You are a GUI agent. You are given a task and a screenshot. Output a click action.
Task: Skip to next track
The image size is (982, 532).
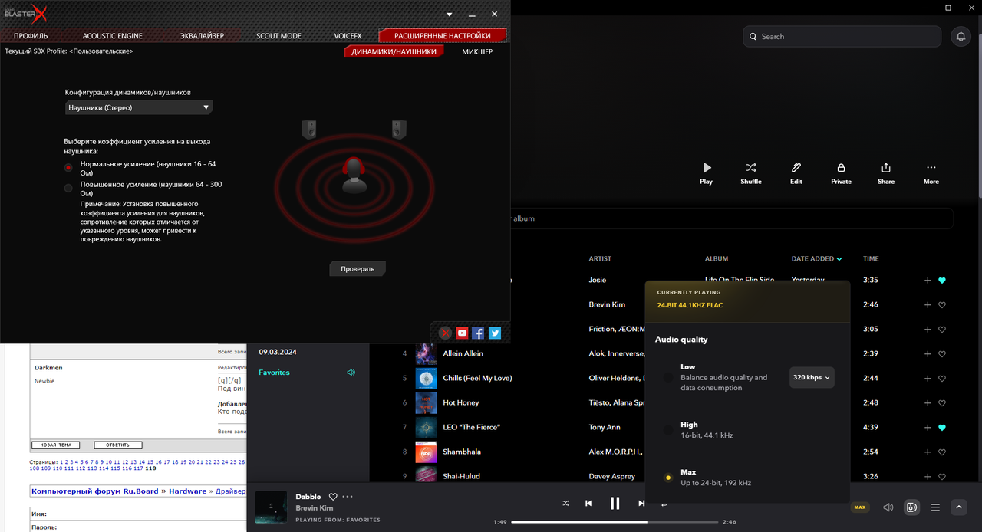tap(641, 504)
